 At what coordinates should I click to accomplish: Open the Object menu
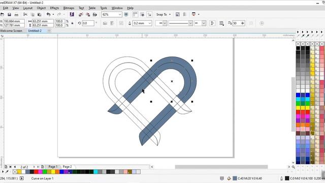pos(41,8)
